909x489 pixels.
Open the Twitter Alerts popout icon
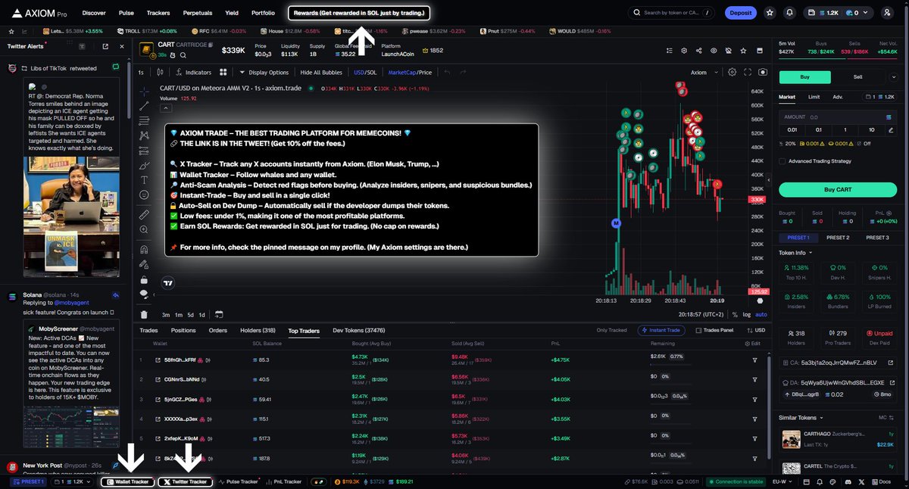click(105, 46)
